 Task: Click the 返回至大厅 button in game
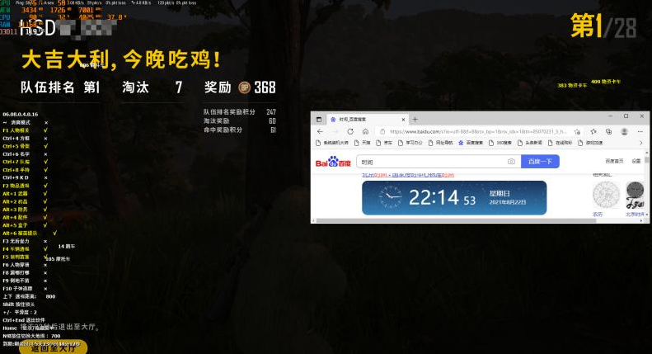pyautogui.click(x=54, y=347)
